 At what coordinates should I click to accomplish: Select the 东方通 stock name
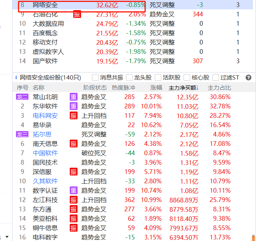coord(42,209)
